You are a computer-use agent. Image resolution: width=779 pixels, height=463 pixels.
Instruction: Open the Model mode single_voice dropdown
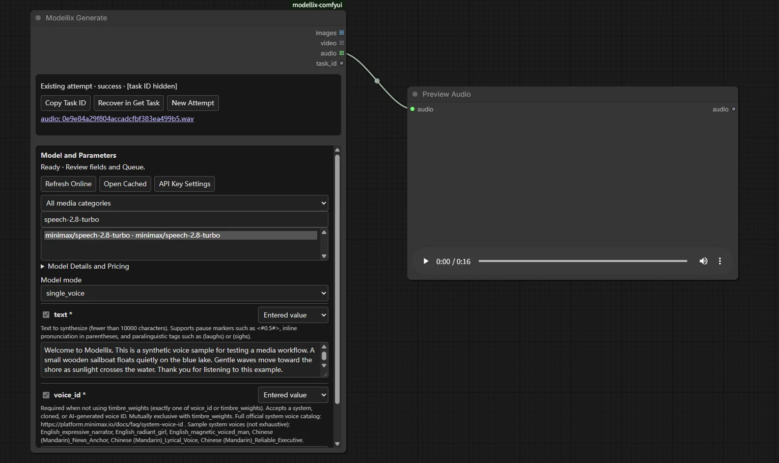[184, 293]
